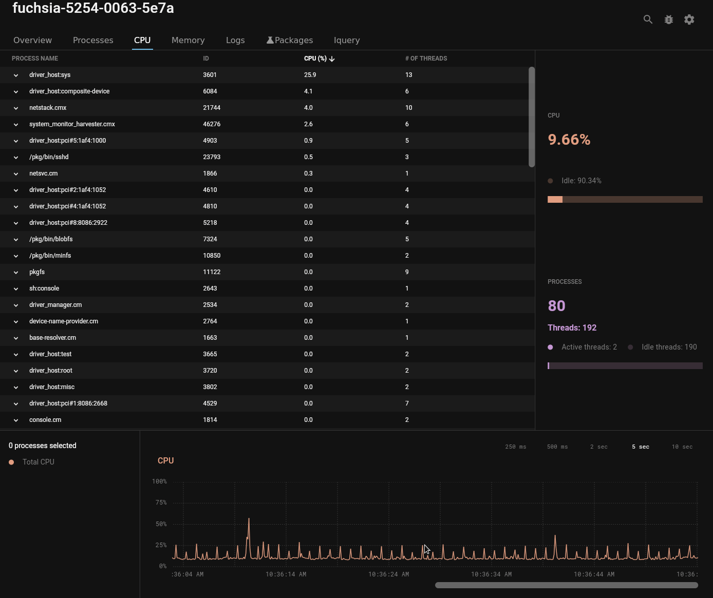
Task: Click the Active threads legend dot
Action: (550, 347)
